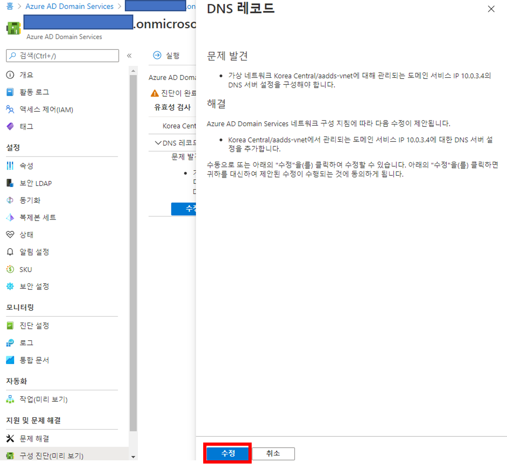Click the Azure AD Domain Services resource icon

click(14, 28)
